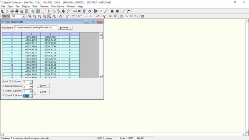Image resolution: width=249 pixels, height=140 pixels.
Task: Click cell value 4479.3988
Action: click(x=31, y=37)
